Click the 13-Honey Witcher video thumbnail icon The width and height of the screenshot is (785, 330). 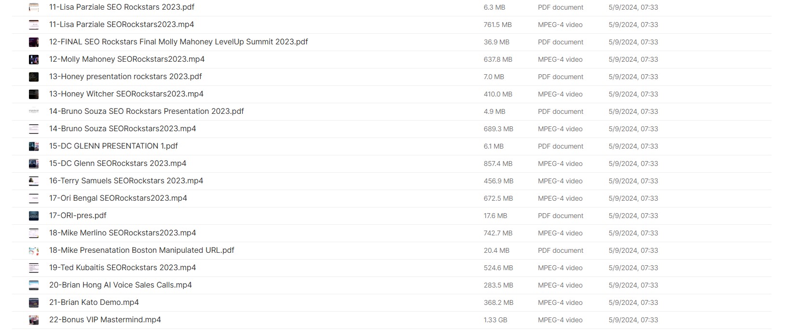coord(34,94)
